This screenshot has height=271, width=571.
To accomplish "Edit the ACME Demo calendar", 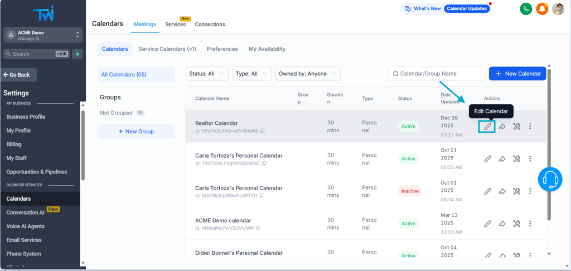I will (x=487, y=224).
